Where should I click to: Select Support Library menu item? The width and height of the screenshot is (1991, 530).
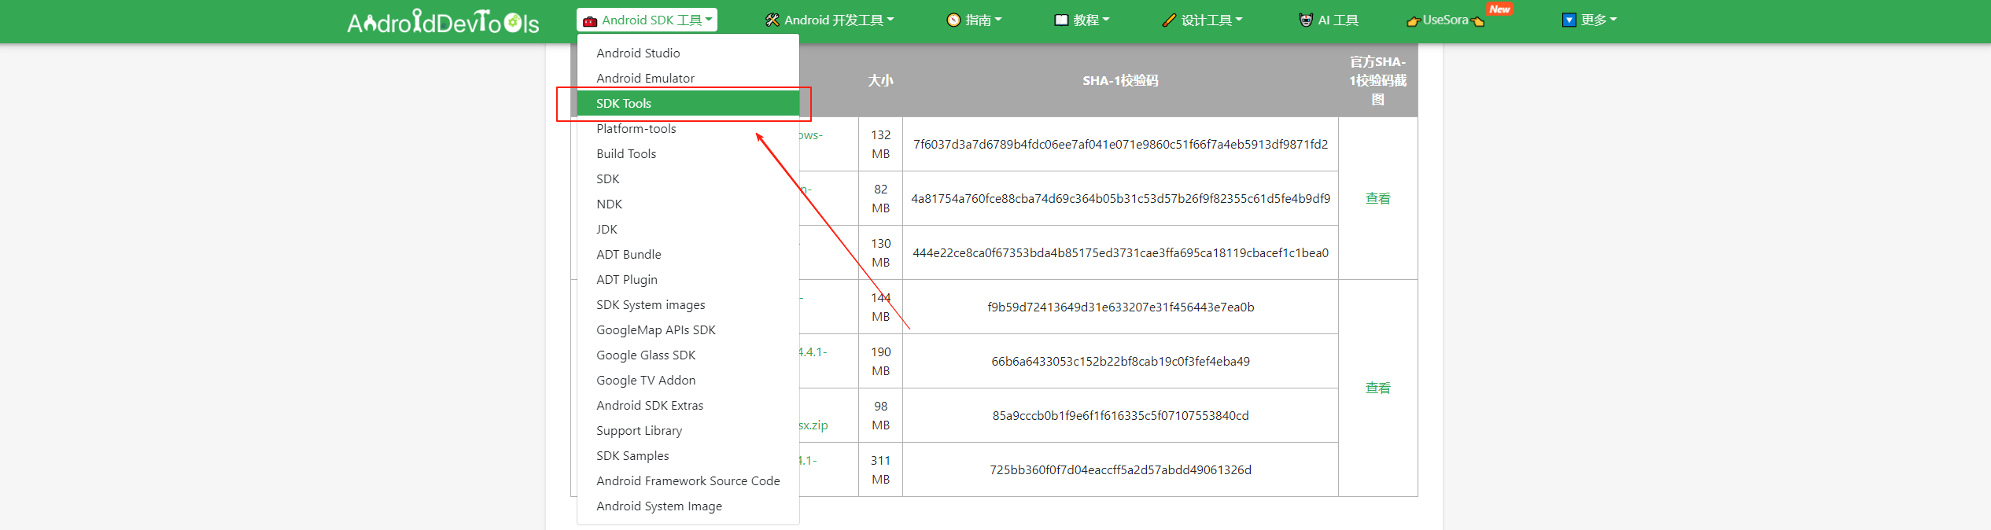(688, 430)
